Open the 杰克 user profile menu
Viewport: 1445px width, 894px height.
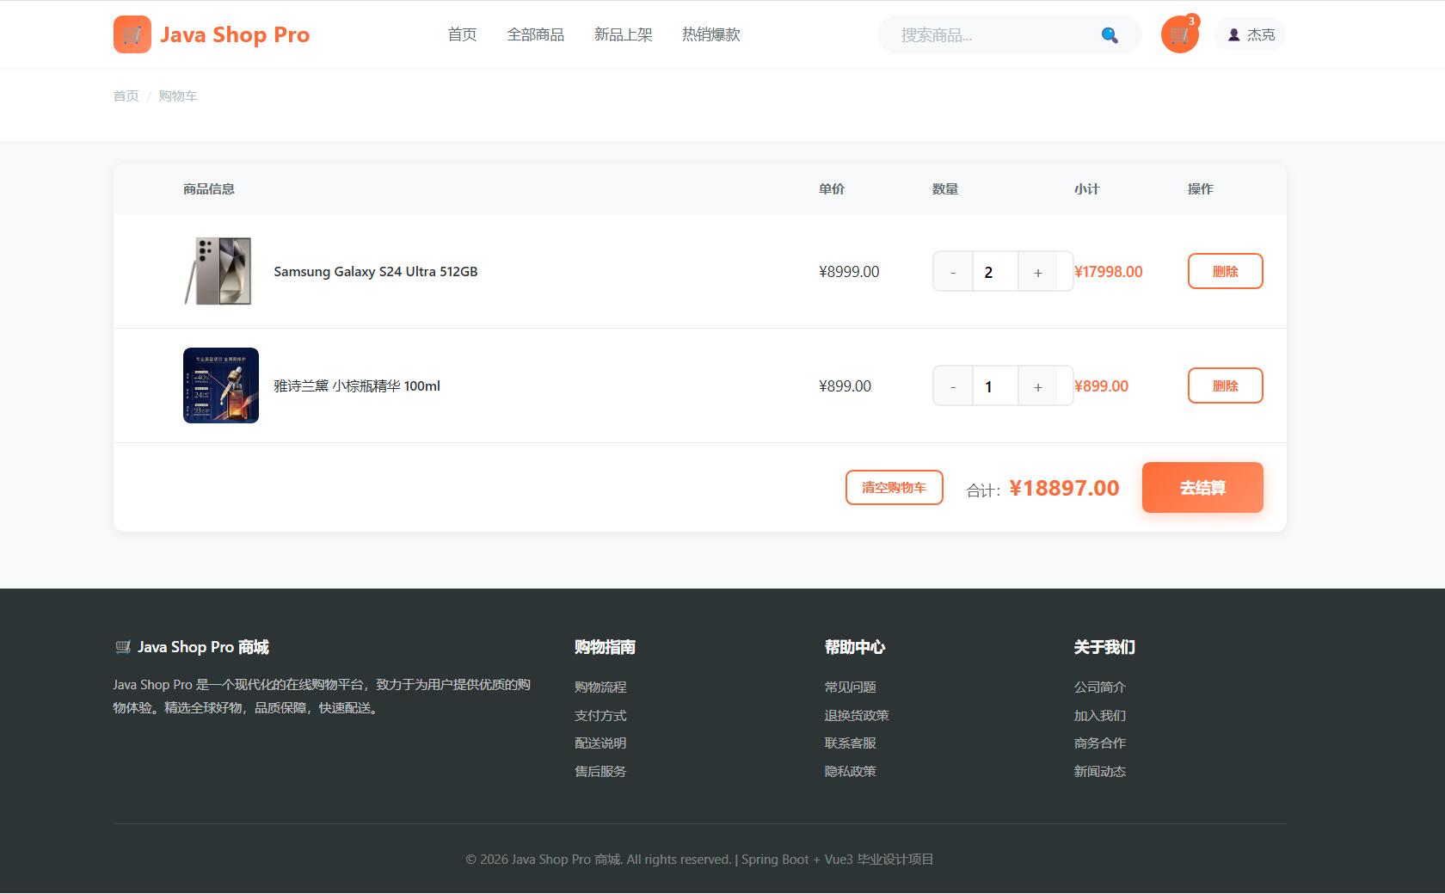pyautogui.click(x=1250, y=34)
